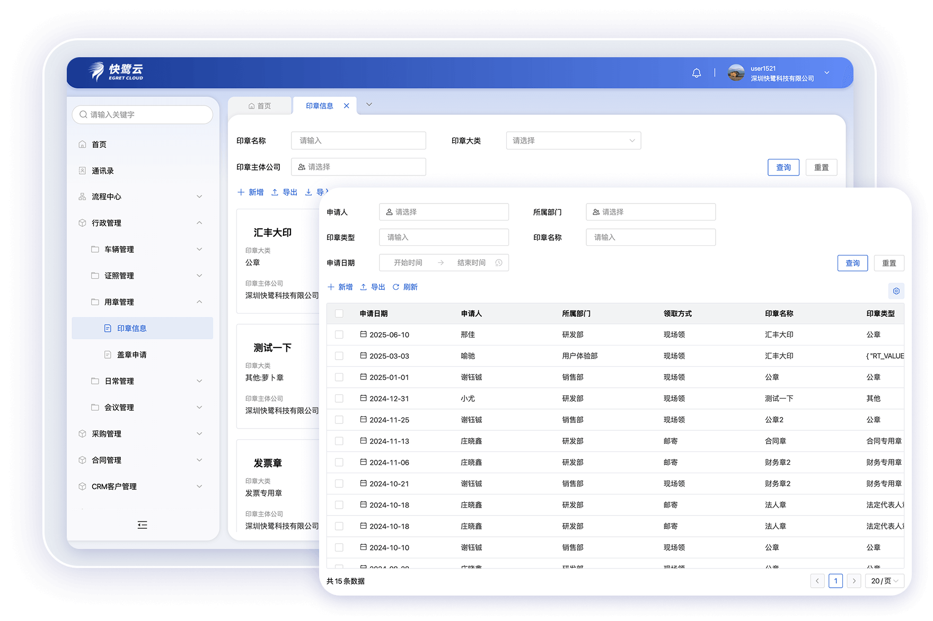The width and height of the screenshot is (933, 621).
Task: Click the notification bell icon
Action: point(697,73)
